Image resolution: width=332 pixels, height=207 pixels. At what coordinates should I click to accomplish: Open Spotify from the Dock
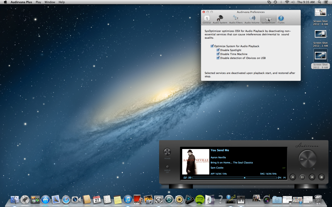point(199,199)
